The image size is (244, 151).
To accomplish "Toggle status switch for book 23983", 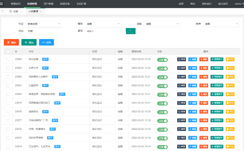I will 162,69.
